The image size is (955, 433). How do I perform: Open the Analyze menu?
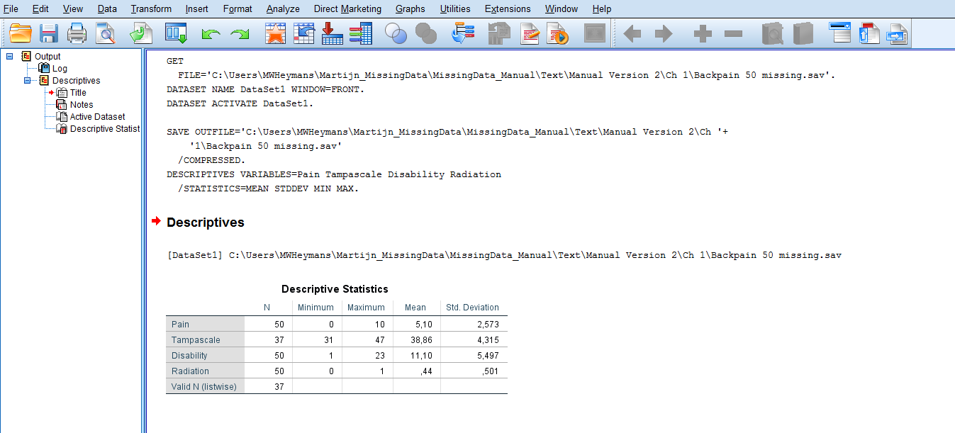[283, 9]
